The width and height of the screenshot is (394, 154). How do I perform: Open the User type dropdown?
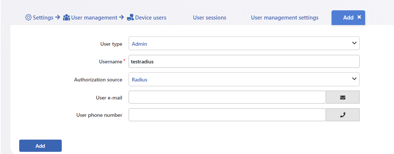244,43
